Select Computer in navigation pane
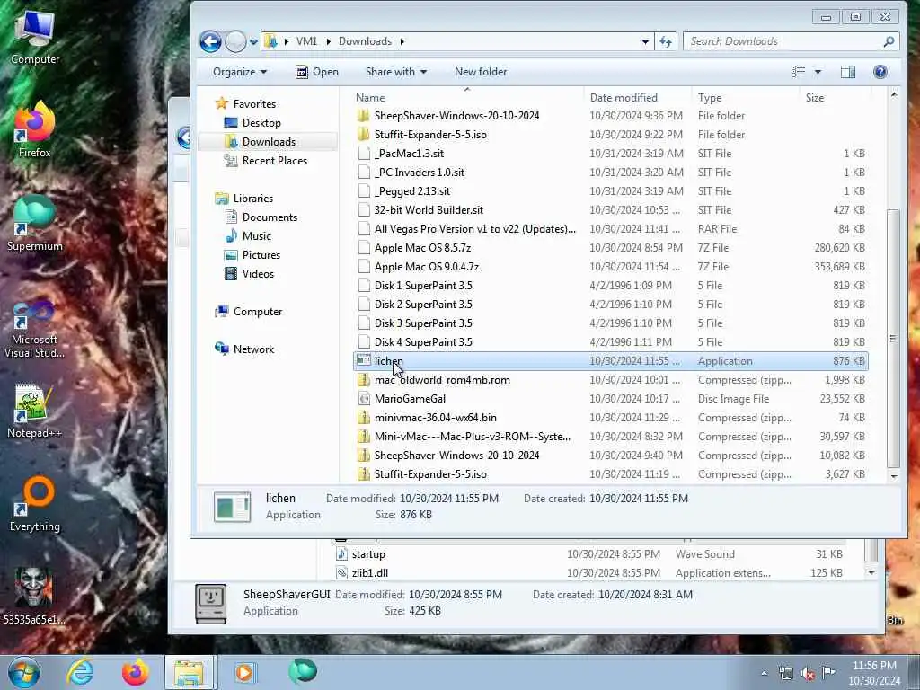This screenshot has height=690, width=920. [x=249, y=312]
